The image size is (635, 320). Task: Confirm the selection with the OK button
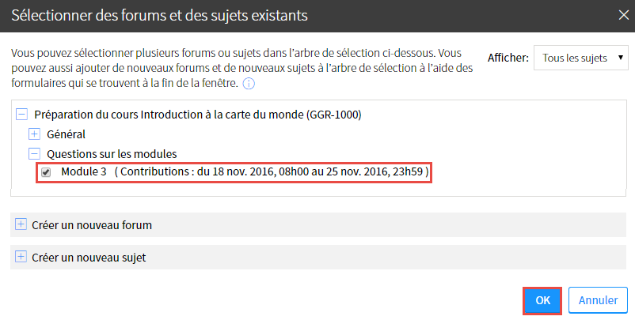click(x=542, y=300)
